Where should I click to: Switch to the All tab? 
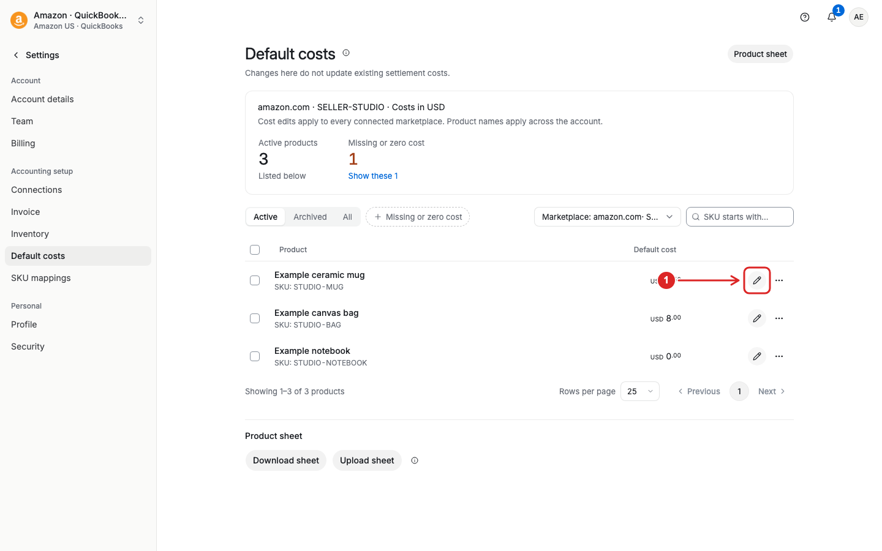pos(347,217)
